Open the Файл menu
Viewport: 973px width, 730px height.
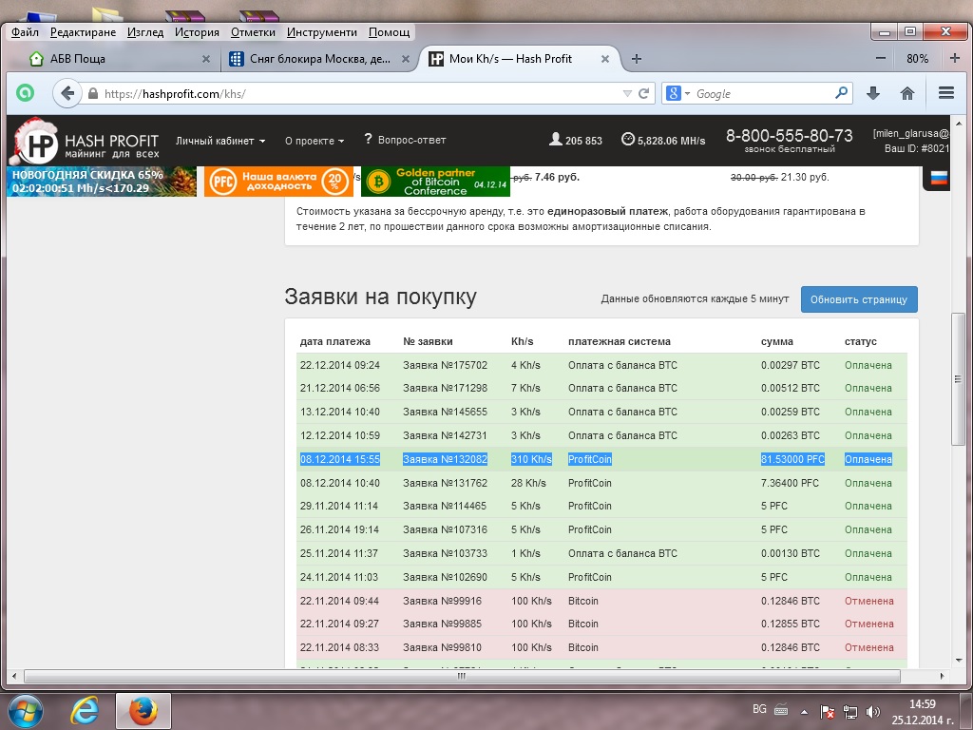[x=25, y=32]
